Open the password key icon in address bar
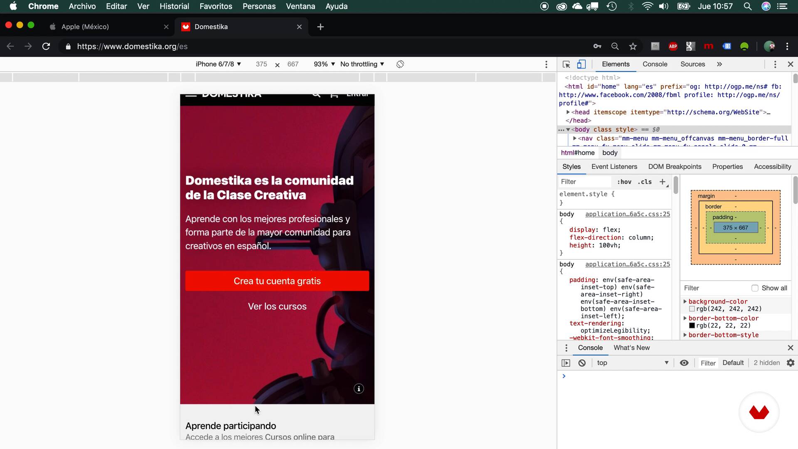 pyautogui.click(x=597, y=46)
